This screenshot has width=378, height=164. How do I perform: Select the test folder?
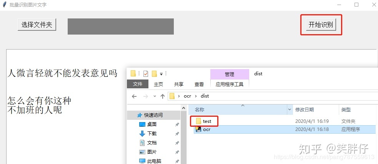(207, 121)
